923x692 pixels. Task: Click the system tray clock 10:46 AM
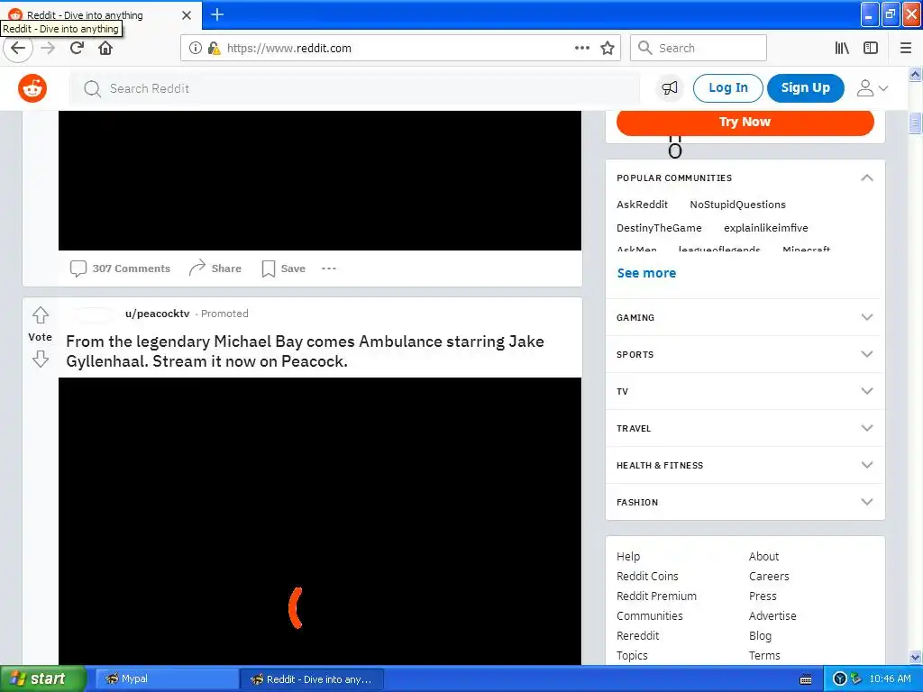pyautogui.click(x=890, y=678)
